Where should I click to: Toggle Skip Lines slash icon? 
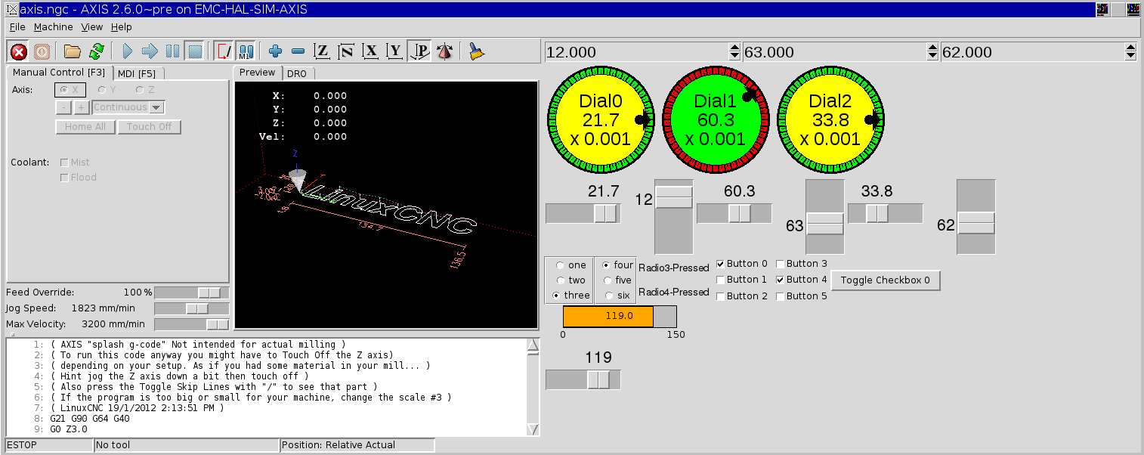click(224, 51)
